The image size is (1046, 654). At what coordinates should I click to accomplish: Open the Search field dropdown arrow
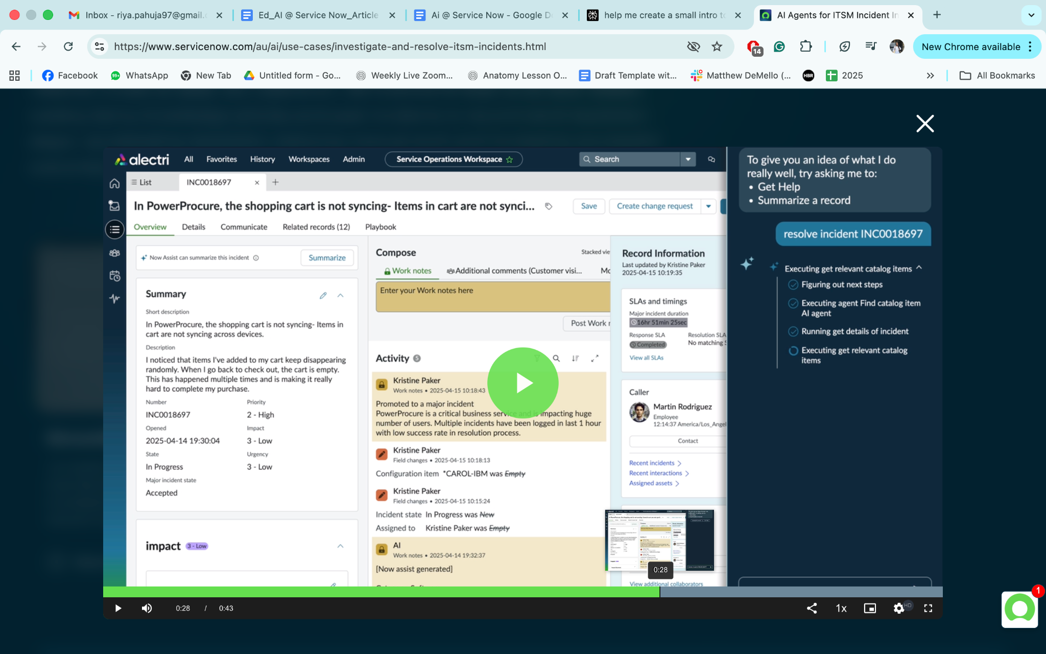click(688, 159)
